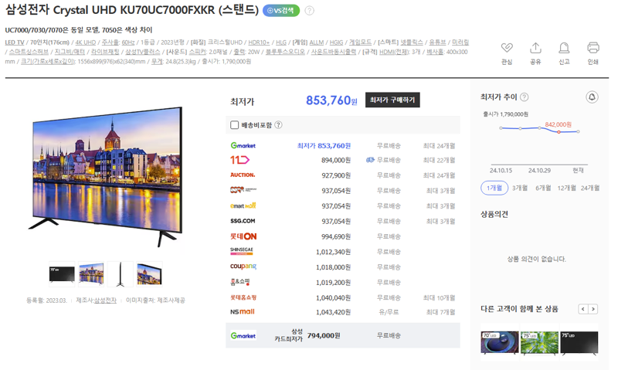Click the 블루투스오디오 spec link
This screenshot has height=370, width=618.
coord(285,52)
